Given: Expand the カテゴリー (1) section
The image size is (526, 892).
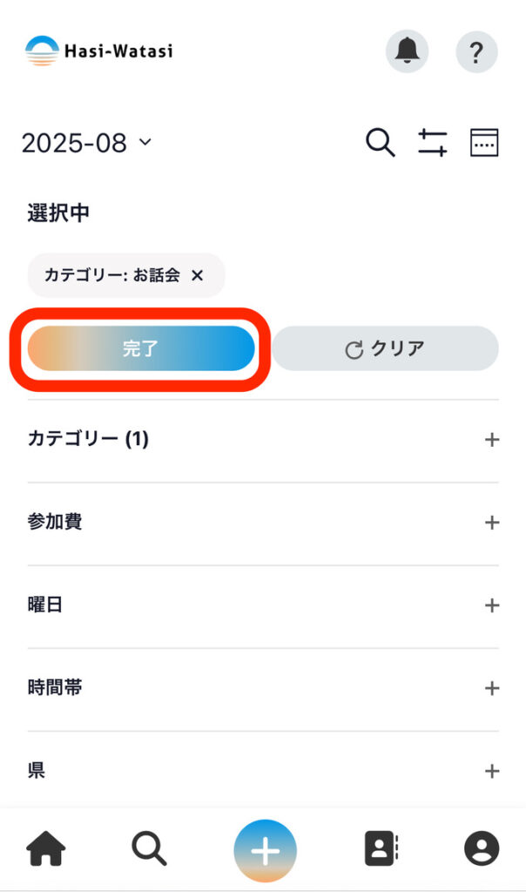Looking at the screenshot, I should tap(492, 440).
